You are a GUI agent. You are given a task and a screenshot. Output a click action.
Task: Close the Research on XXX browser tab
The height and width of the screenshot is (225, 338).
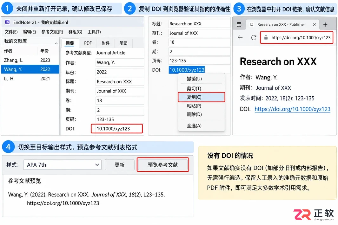(x=314, y=24)
